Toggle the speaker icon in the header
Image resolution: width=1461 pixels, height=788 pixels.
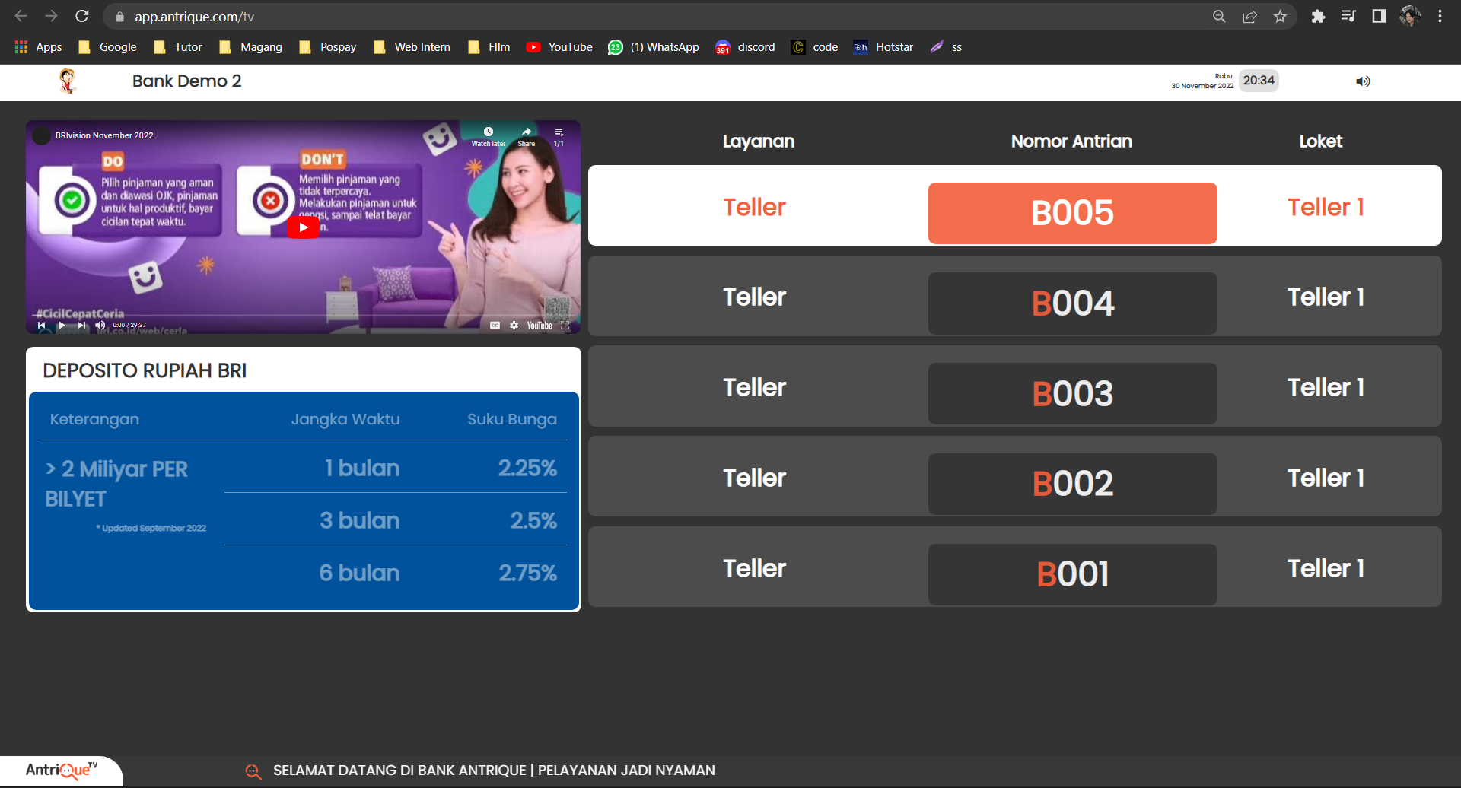point(1363,81)
